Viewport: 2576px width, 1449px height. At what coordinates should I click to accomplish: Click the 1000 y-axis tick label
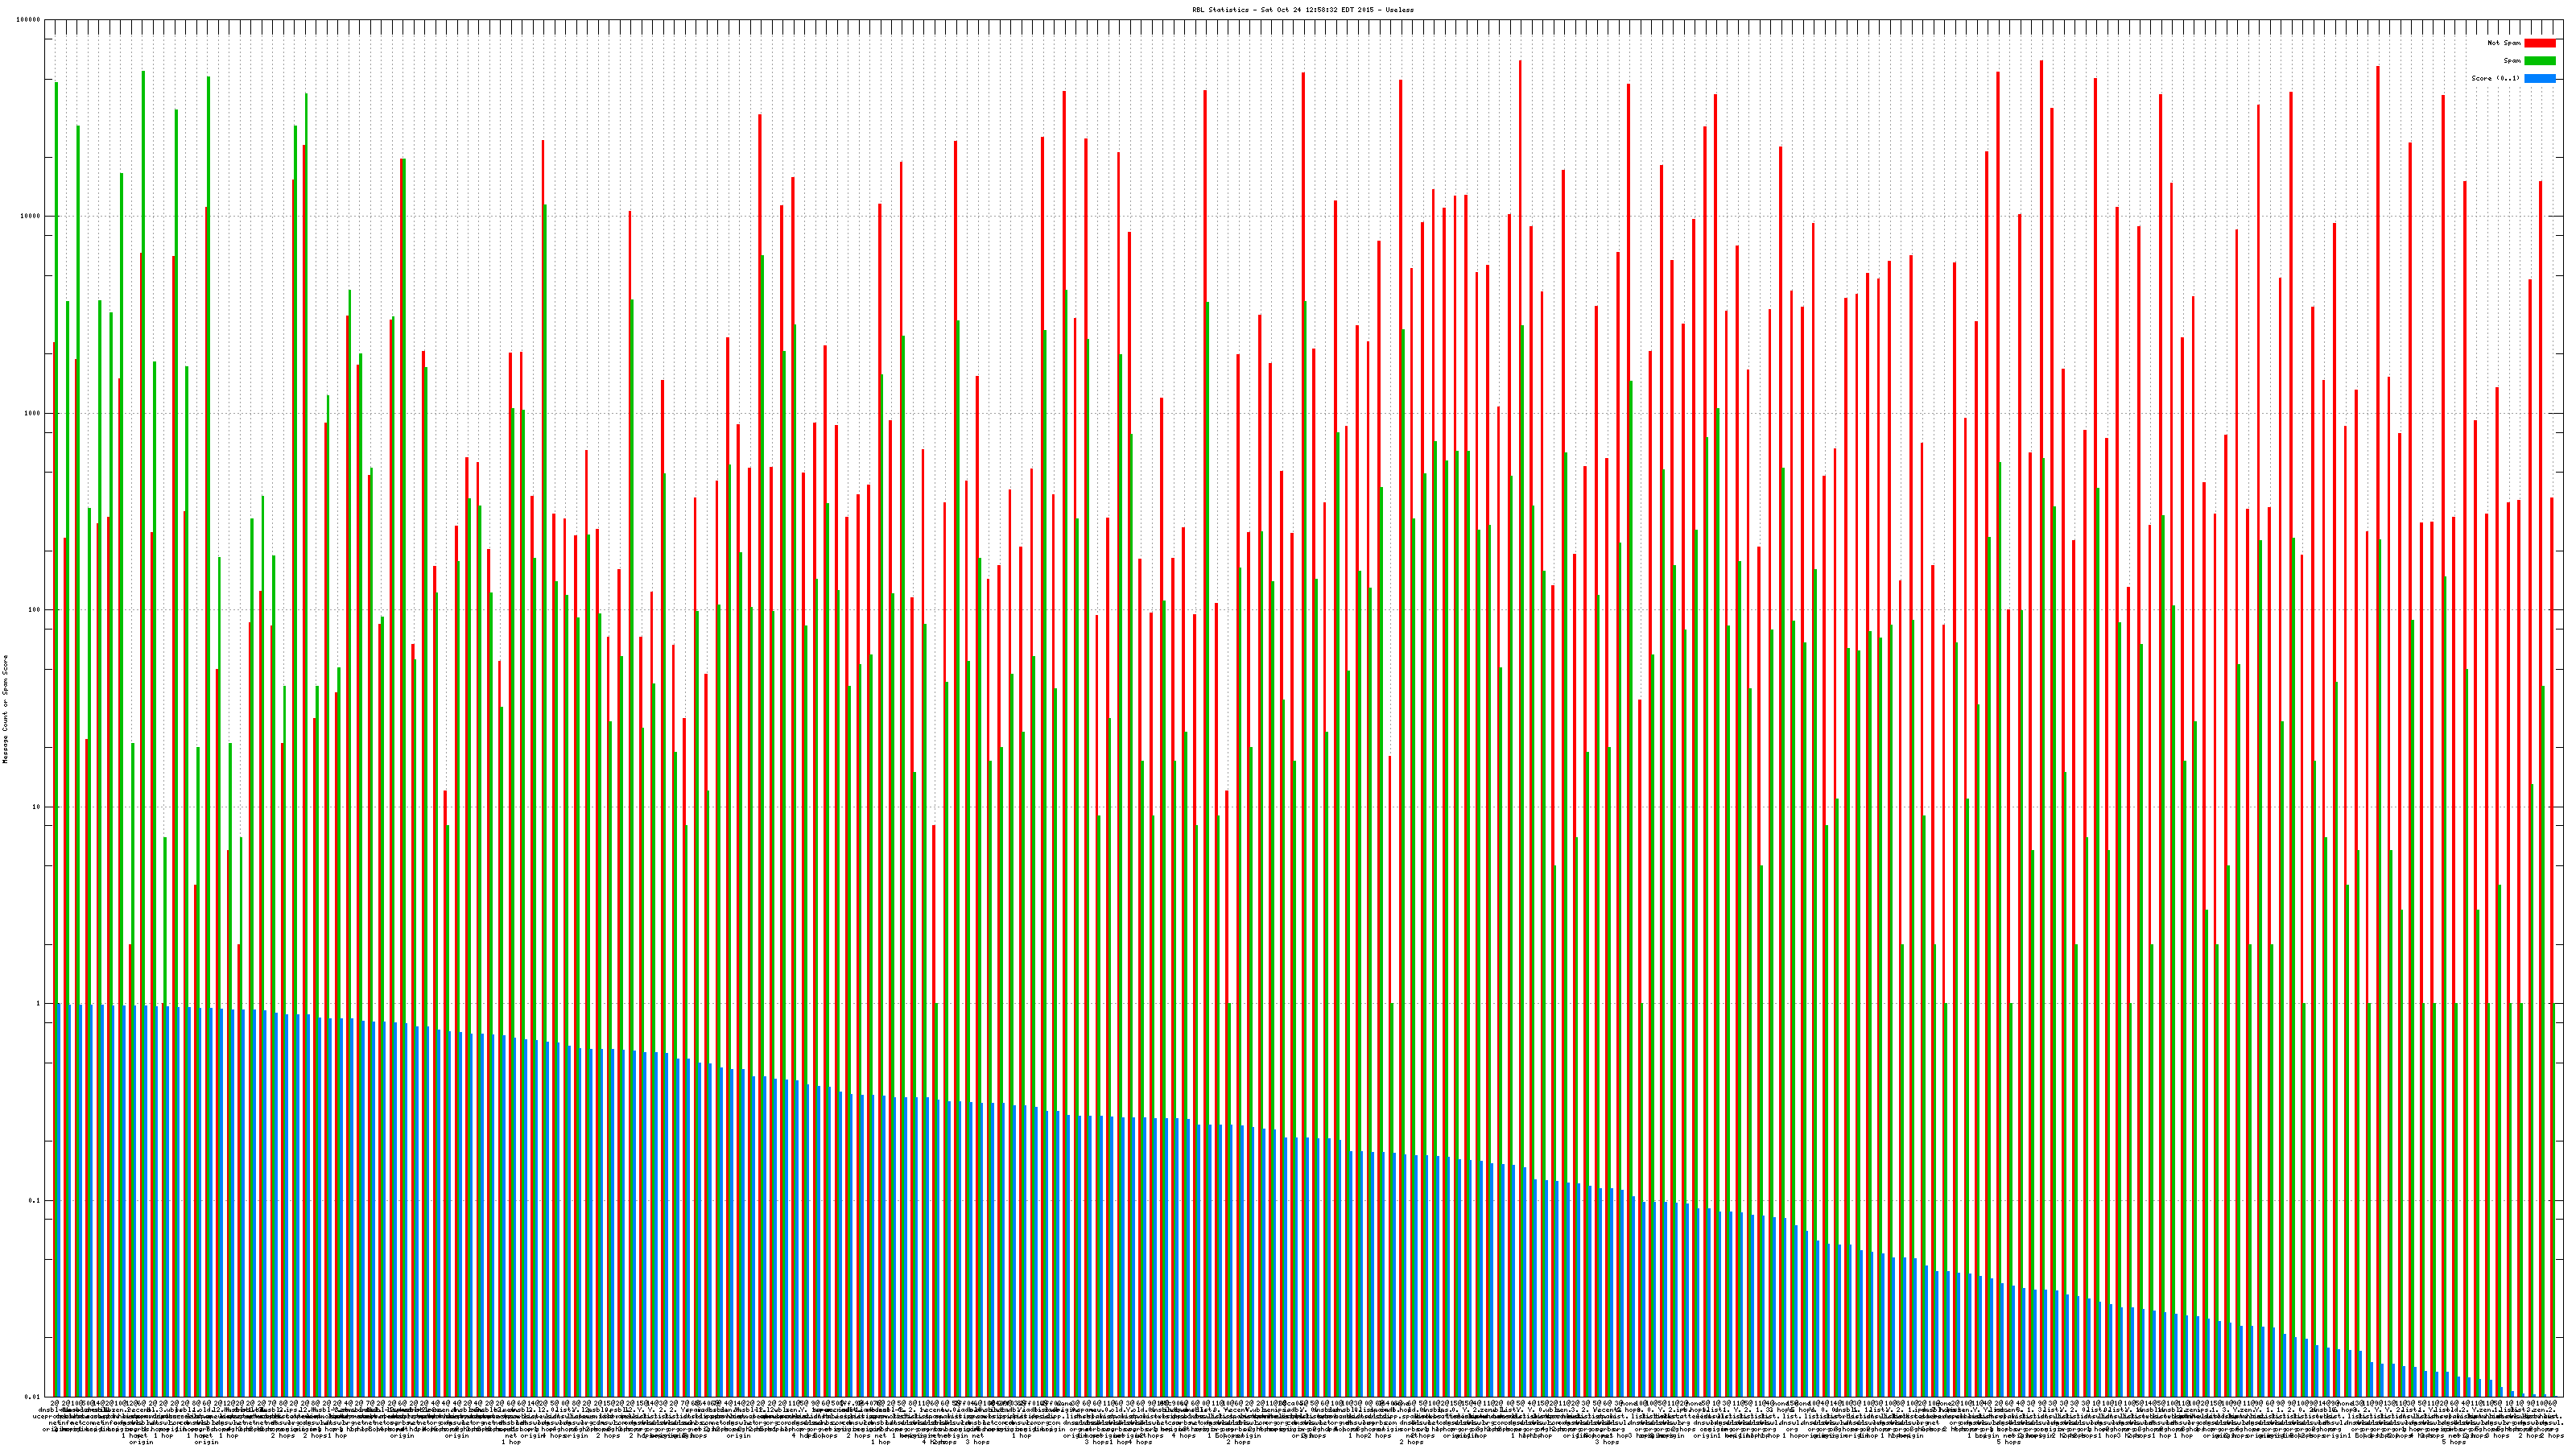click(33, 413)
